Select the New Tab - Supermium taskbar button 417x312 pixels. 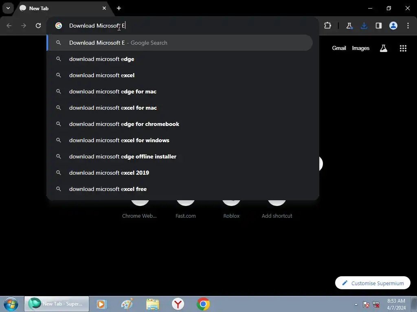(x=57, y=304)
